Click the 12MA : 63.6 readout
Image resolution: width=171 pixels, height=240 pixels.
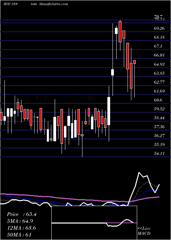pos(21,228)
